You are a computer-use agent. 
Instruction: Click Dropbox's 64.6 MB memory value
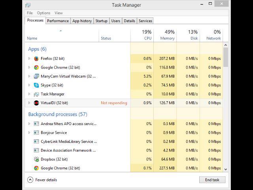(168, 159)
